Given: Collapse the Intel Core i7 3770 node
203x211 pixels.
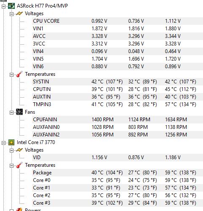Looking at the screenshot, I should click(x=3, y=143).
